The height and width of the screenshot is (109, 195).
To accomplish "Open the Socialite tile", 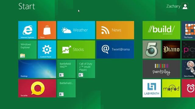I will [x=37, y=88].
